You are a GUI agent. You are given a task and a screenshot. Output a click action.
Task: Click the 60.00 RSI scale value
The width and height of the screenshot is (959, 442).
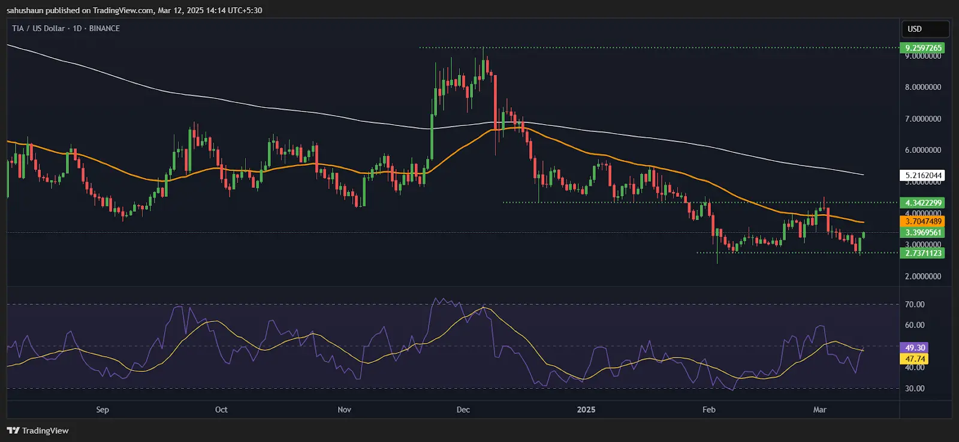pyautogui.click(x=915, y=325)
